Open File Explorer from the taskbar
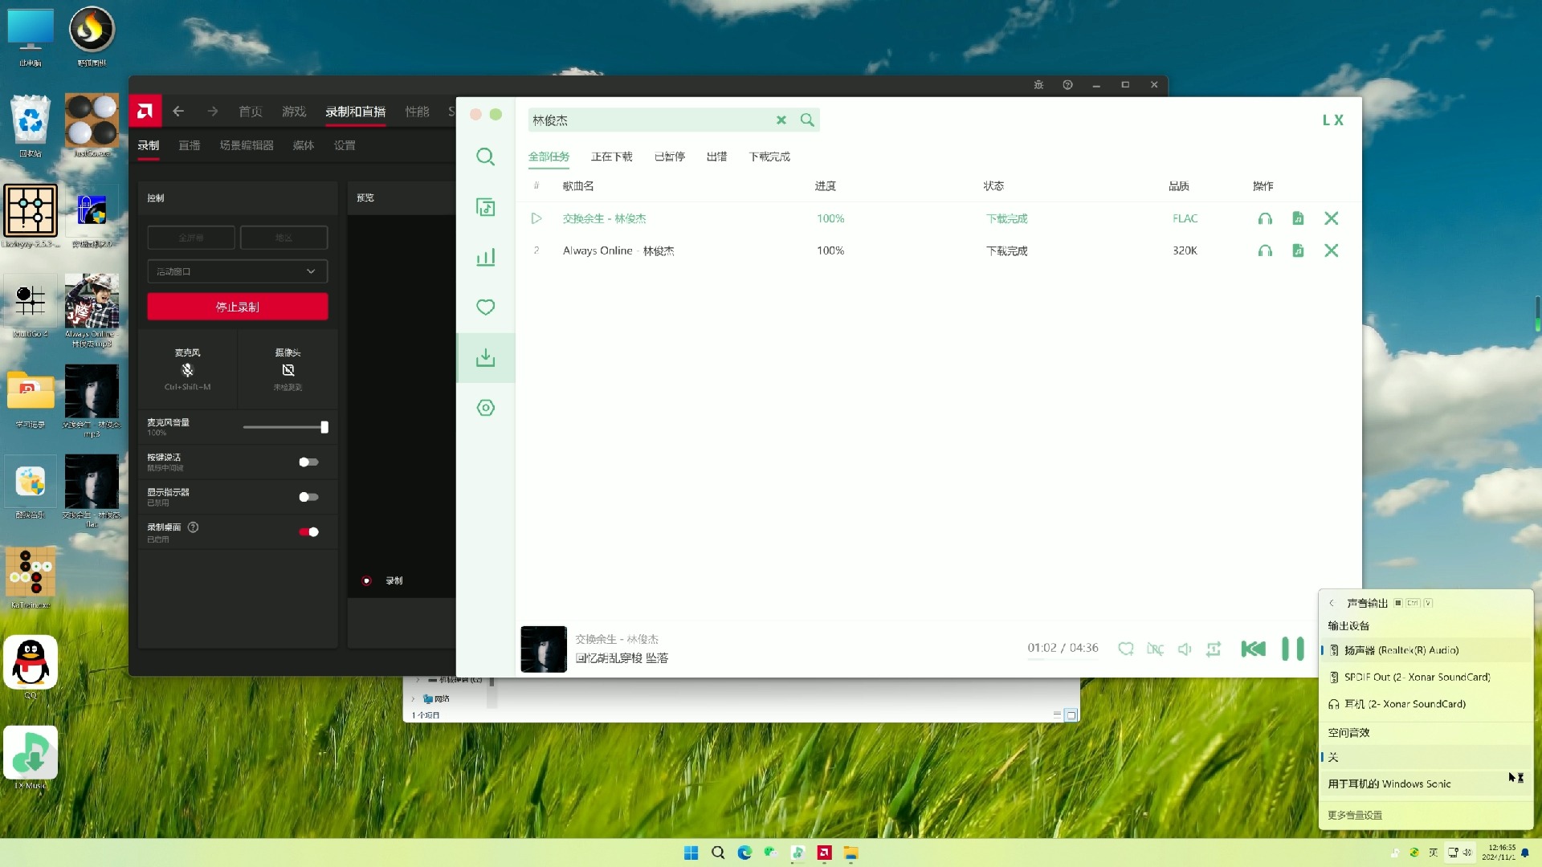Viewport: 1542px width, 867px height. coord(851,853)
